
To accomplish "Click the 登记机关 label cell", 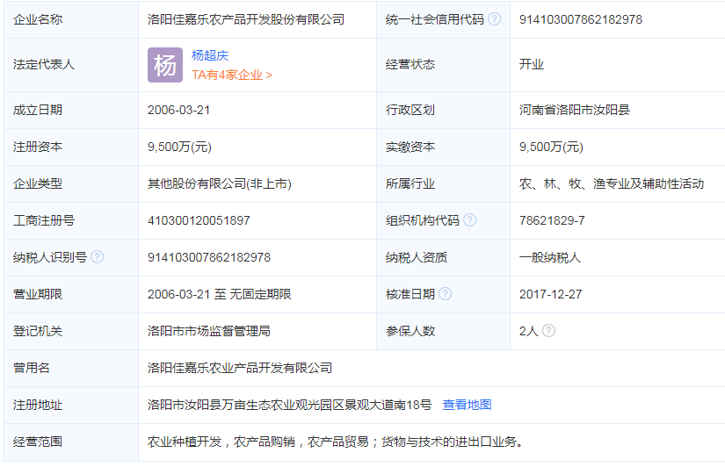I will 71,331.
